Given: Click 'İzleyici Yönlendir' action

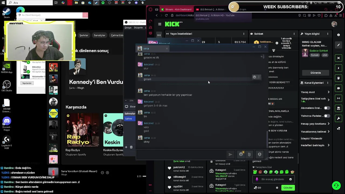Looking at the screenshot, I should (312, 138).
